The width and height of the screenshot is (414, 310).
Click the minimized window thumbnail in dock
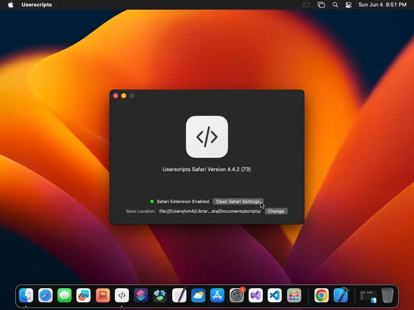pos(369,296)
